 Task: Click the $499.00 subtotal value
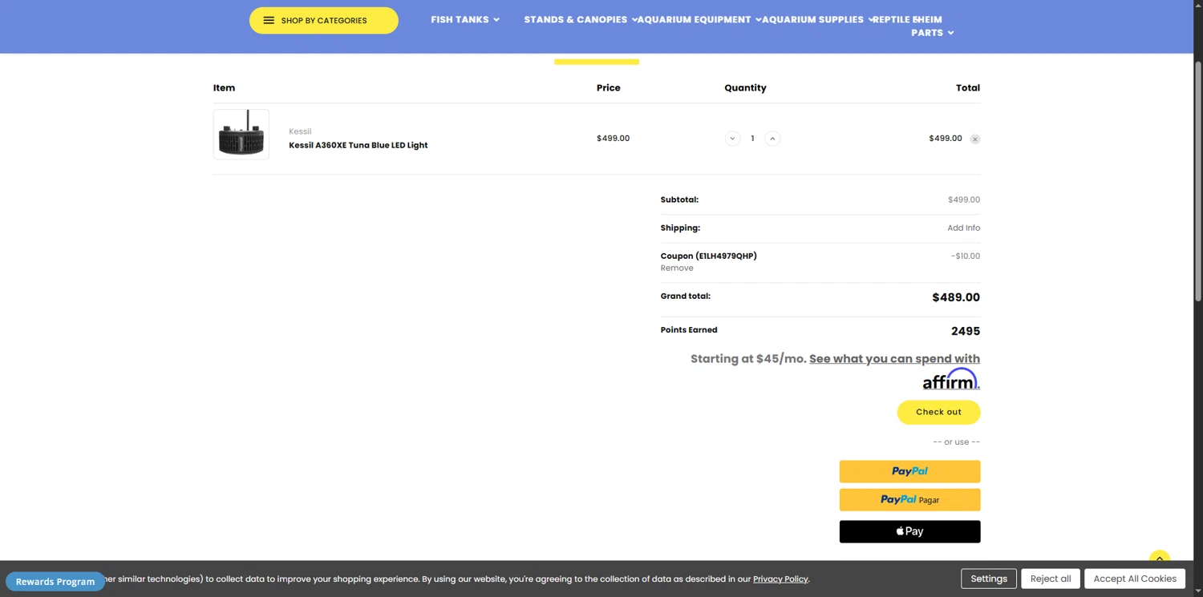[964, 200]
